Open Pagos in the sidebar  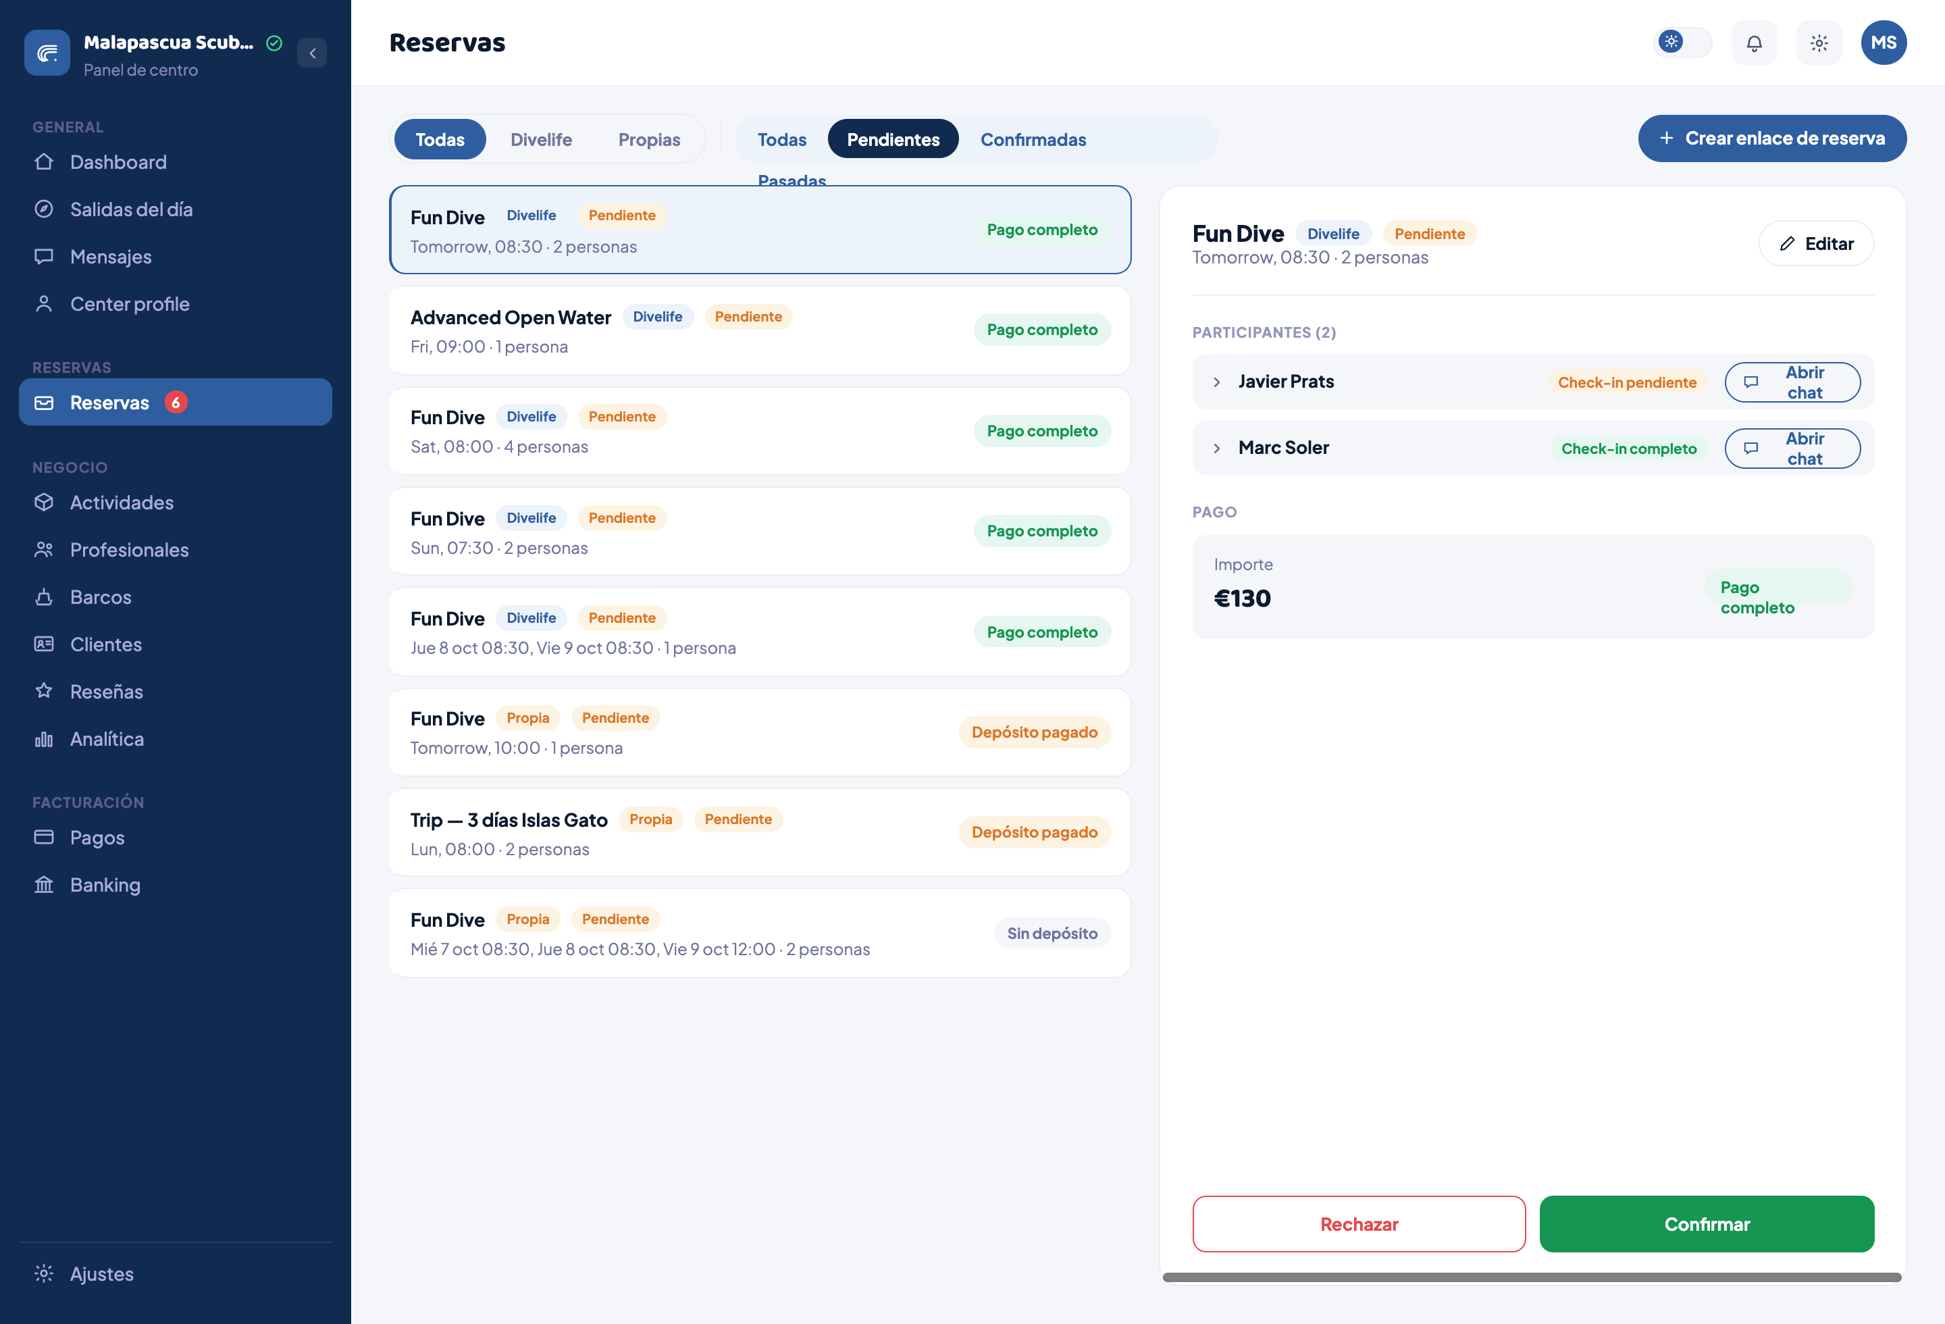tap(175, 837)
